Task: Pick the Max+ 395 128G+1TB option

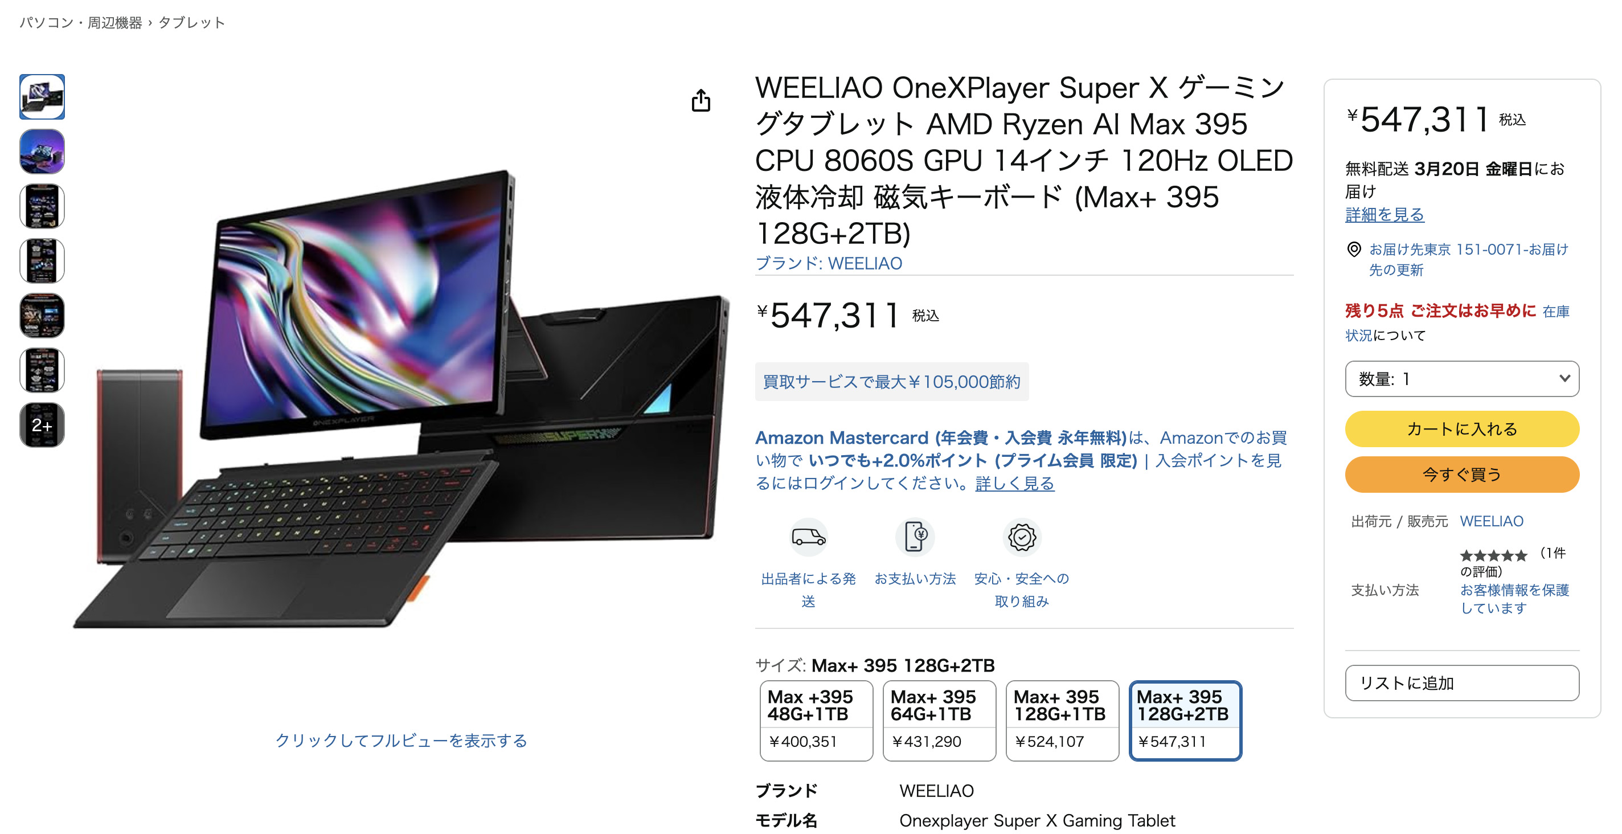Action: click(1062, 721)
